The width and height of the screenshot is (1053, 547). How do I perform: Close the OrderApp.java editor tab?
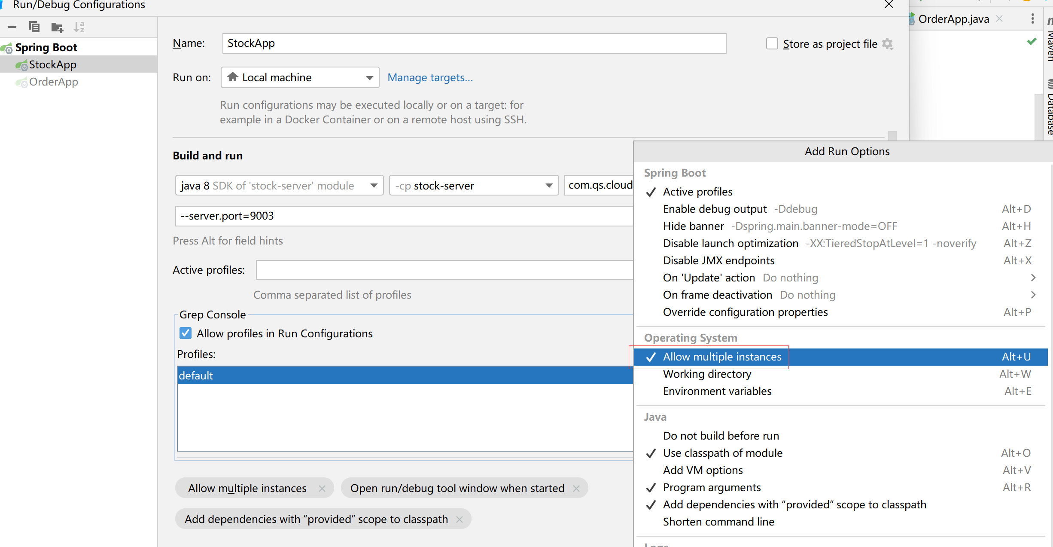pyautogui.click(x=1000, y=18)
